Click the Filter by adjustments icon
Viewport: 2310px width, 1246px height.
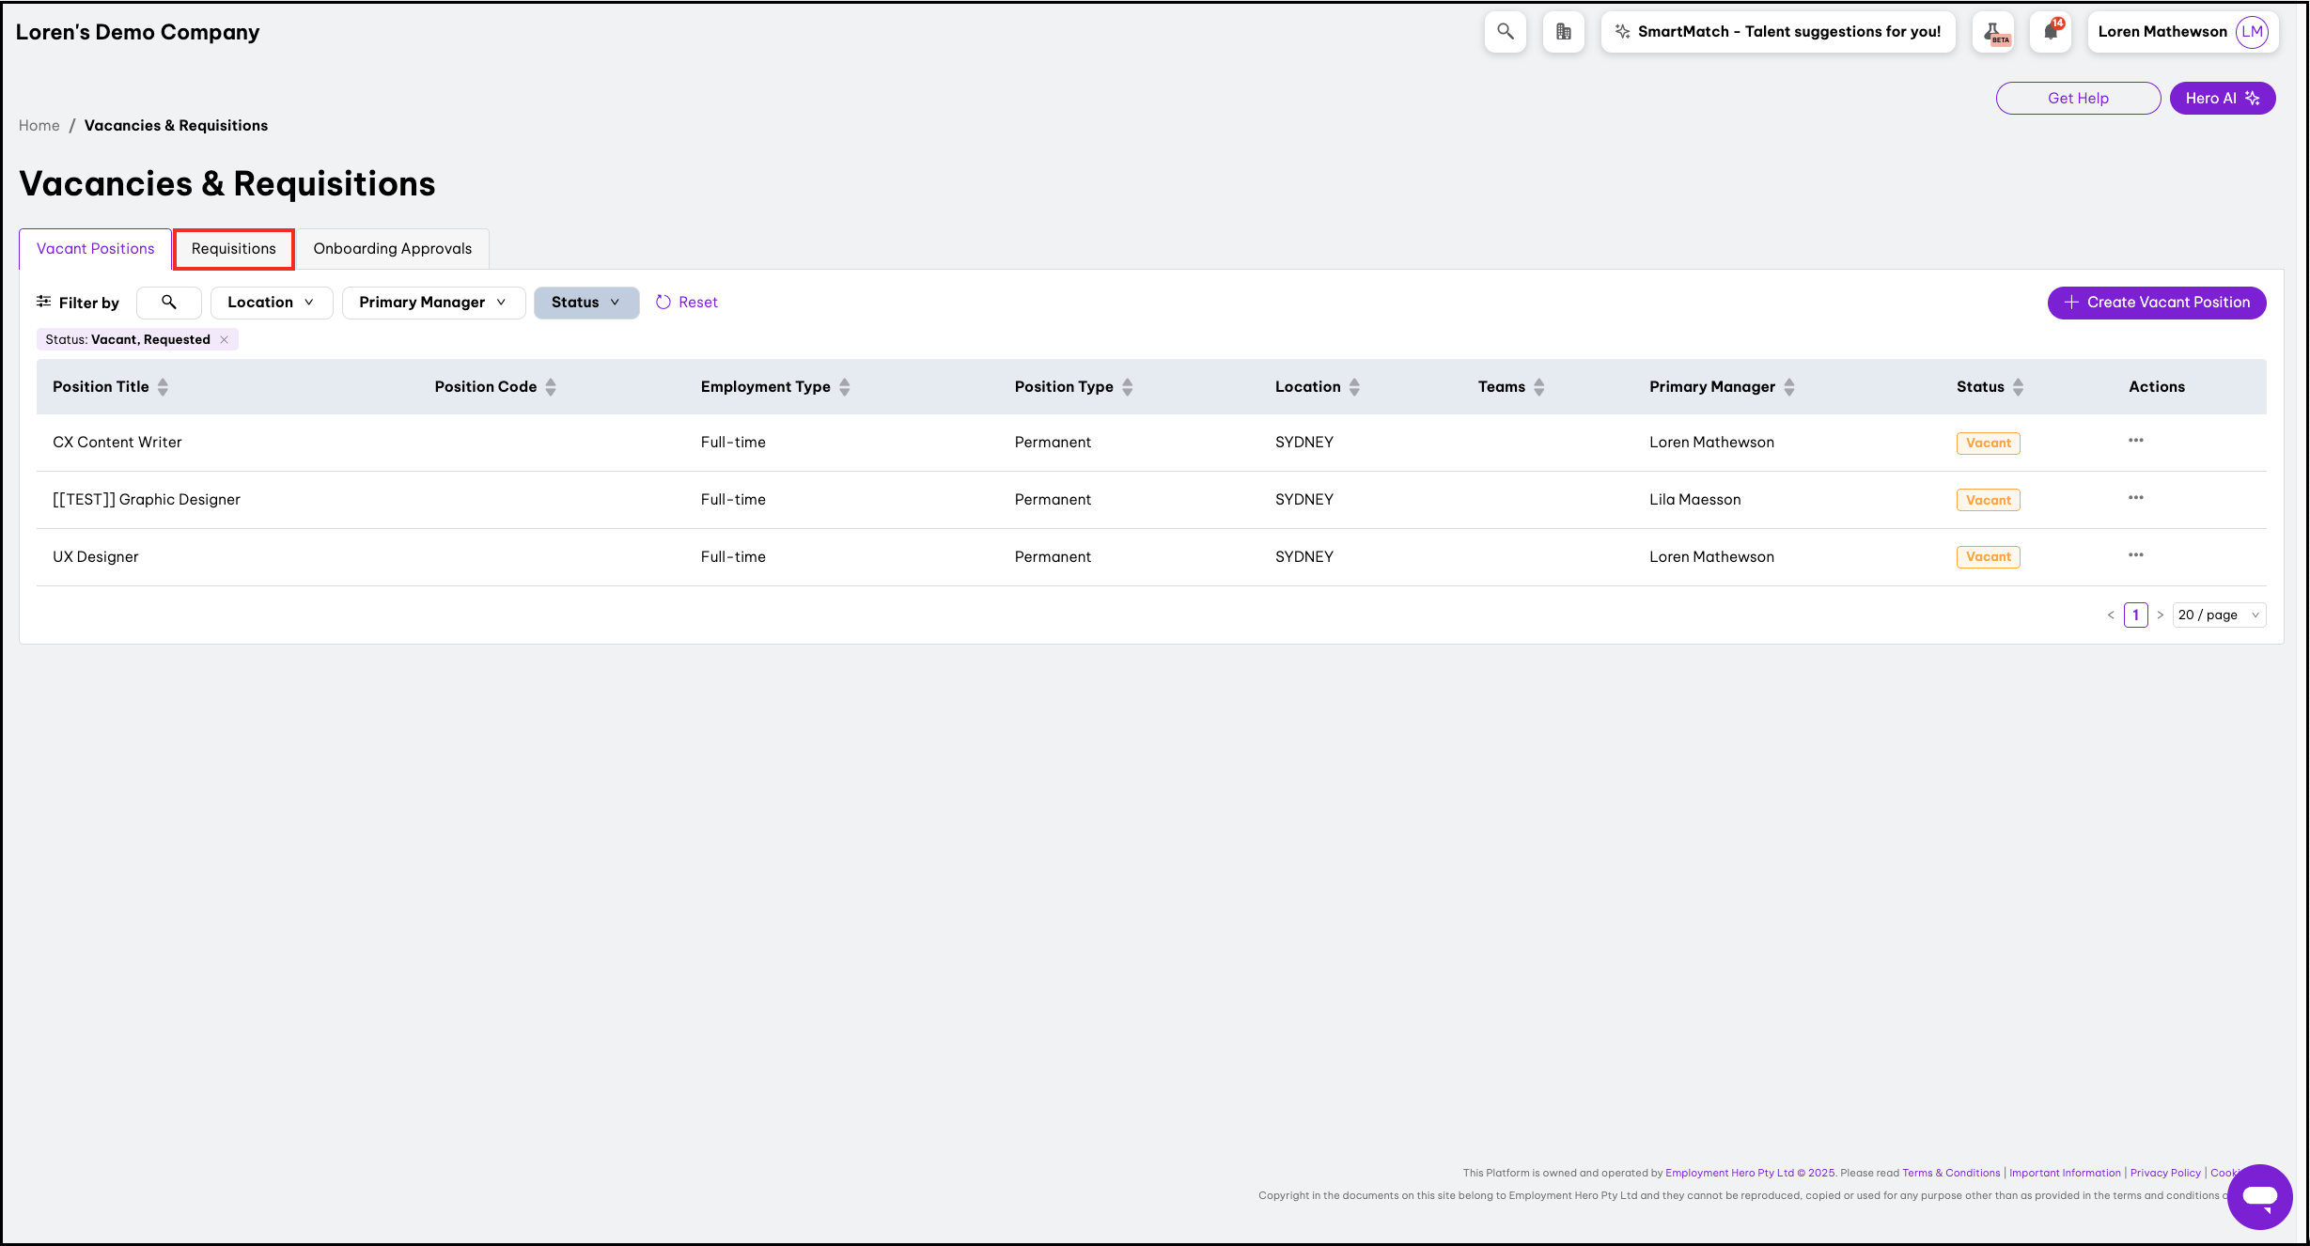pyautogui.click(x=43, y=302)
